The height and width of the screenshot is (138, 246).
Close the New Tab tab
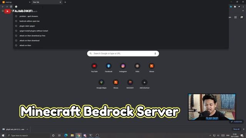(60, 2)
